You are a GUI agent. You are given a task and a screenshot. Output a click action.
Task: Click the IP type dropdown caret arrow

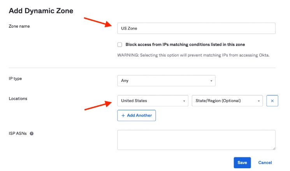pos(211,81)
